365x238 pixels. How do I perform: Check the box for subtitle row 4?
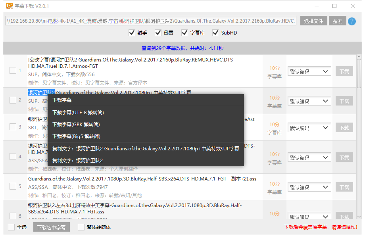click(x=13, y=157)
